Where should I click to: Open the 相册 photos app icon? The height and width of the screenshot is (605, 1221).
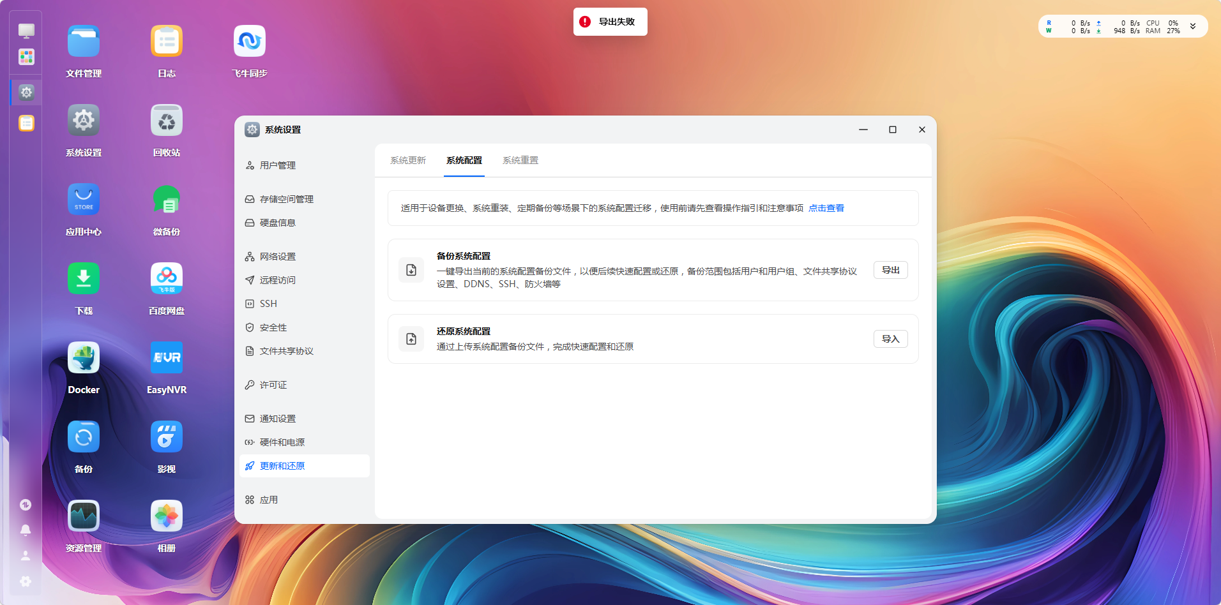(167, 516)
